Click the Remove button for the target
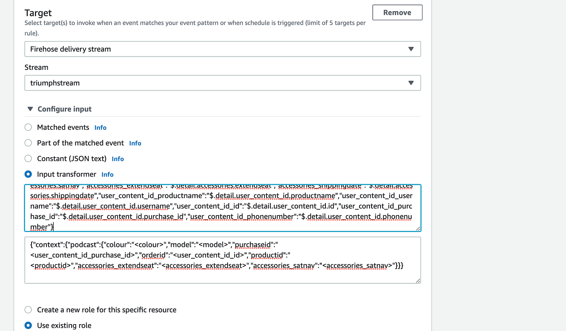566x331 pixels. (x=397, y=12)
